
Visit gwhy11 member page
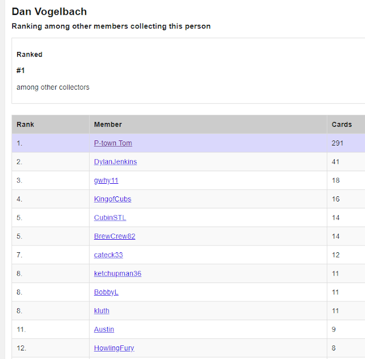[x=106, y=180]
